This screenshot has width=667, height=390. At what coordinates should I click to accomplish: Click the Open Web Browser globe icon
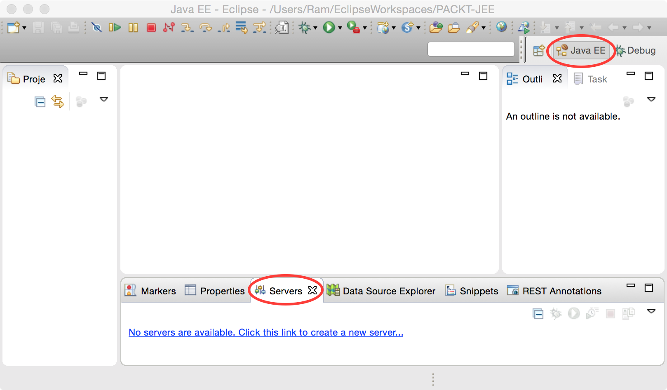tap(502, 27)
